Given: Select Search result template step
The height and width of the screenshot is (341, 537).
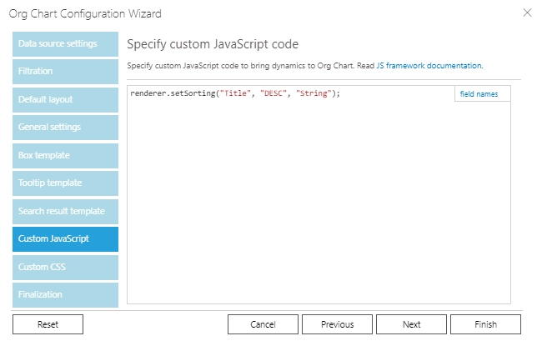Looking at the screenshot, I should 65,211.
